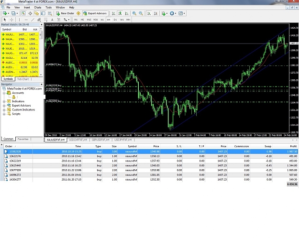The height and width of the screenshot is (239, 299).
Task: Click the Scripts icon in Navigator
Action: (9, 114)
